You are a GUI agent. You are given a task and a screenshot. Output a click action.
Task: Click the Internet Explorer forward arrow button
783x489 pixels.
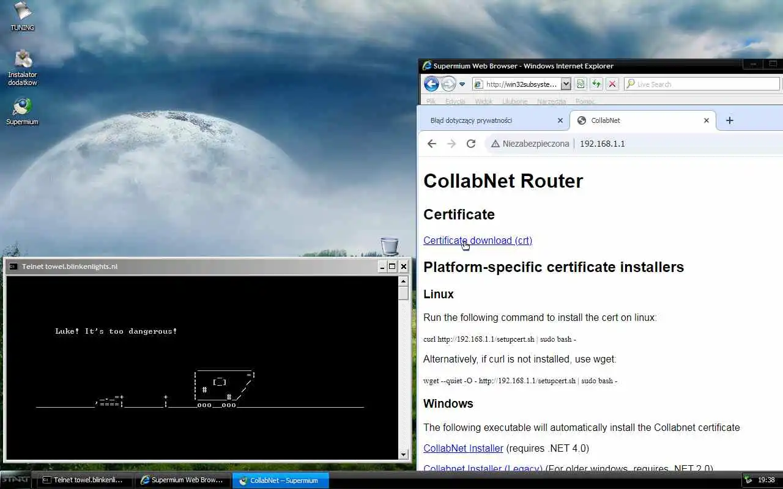448,84
